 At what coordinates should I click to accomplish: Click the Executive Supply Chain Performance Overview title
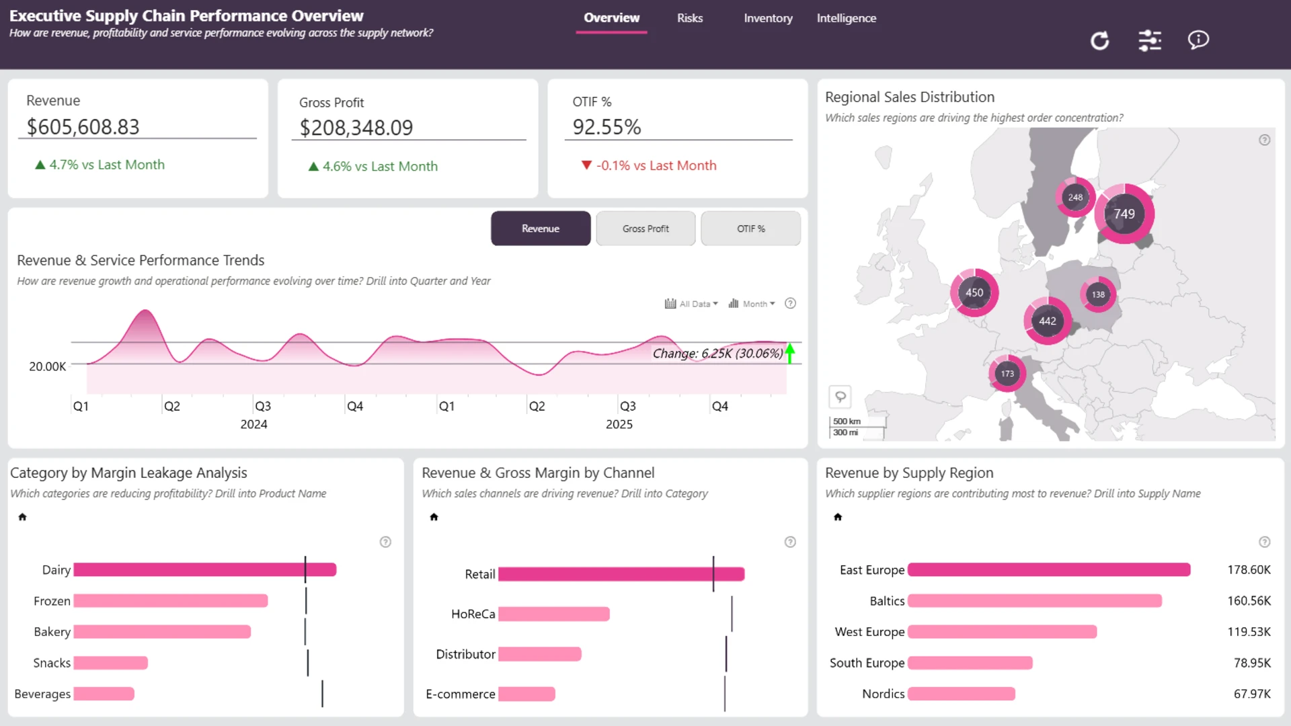pos(186,15)
